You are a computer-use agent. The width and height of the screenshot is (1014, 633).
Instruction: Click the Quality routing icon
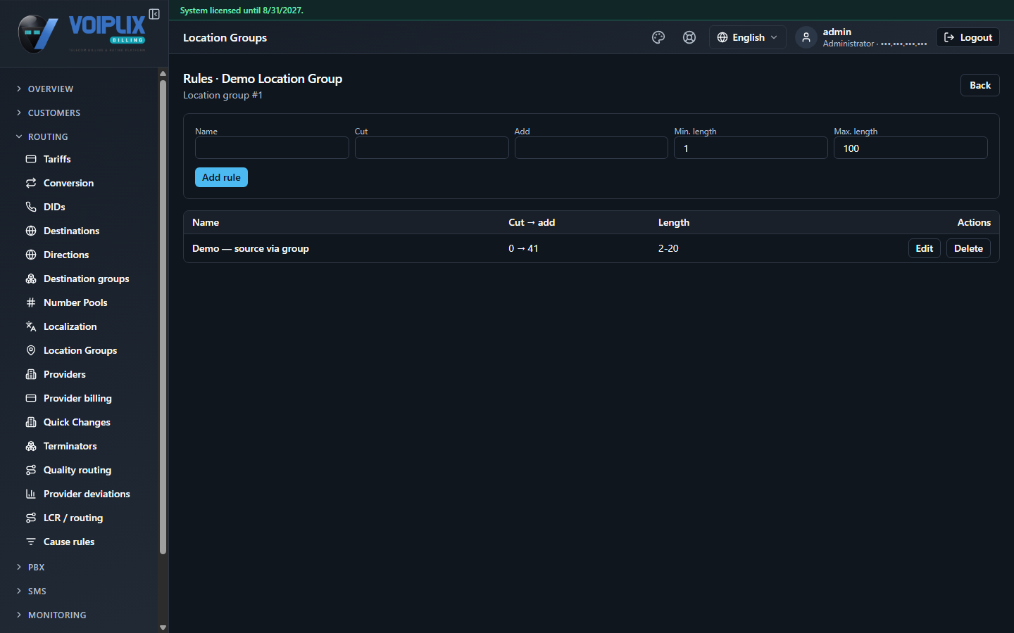[x=31, y=470]
